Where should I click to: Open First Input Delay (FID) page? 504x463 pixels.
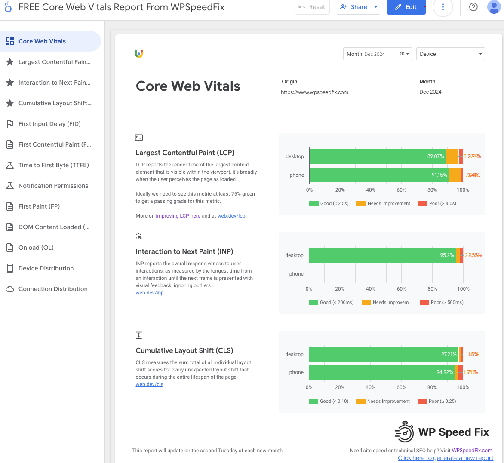(50, 124)
